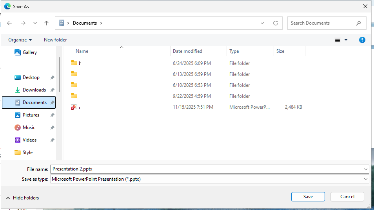Select the PowerPoint file modified 11/15/2025
This screenshot has width=374, height=210.
point(187,107)
